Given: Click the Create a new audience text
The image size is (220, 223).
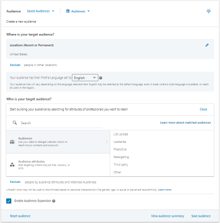Looking at the screenshot, I should (21, 21).
